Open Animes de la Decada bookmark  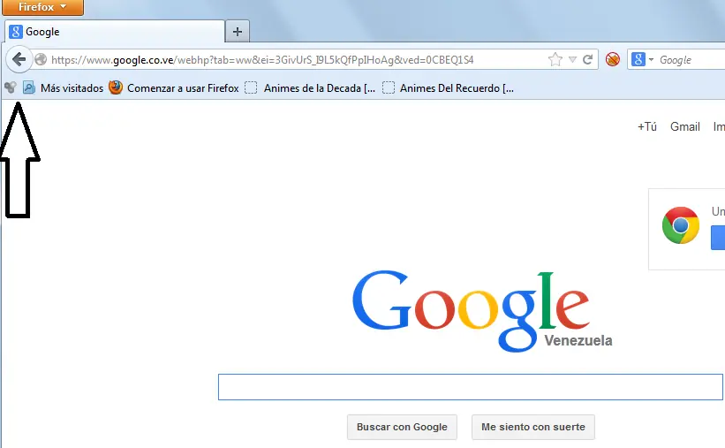310,87
